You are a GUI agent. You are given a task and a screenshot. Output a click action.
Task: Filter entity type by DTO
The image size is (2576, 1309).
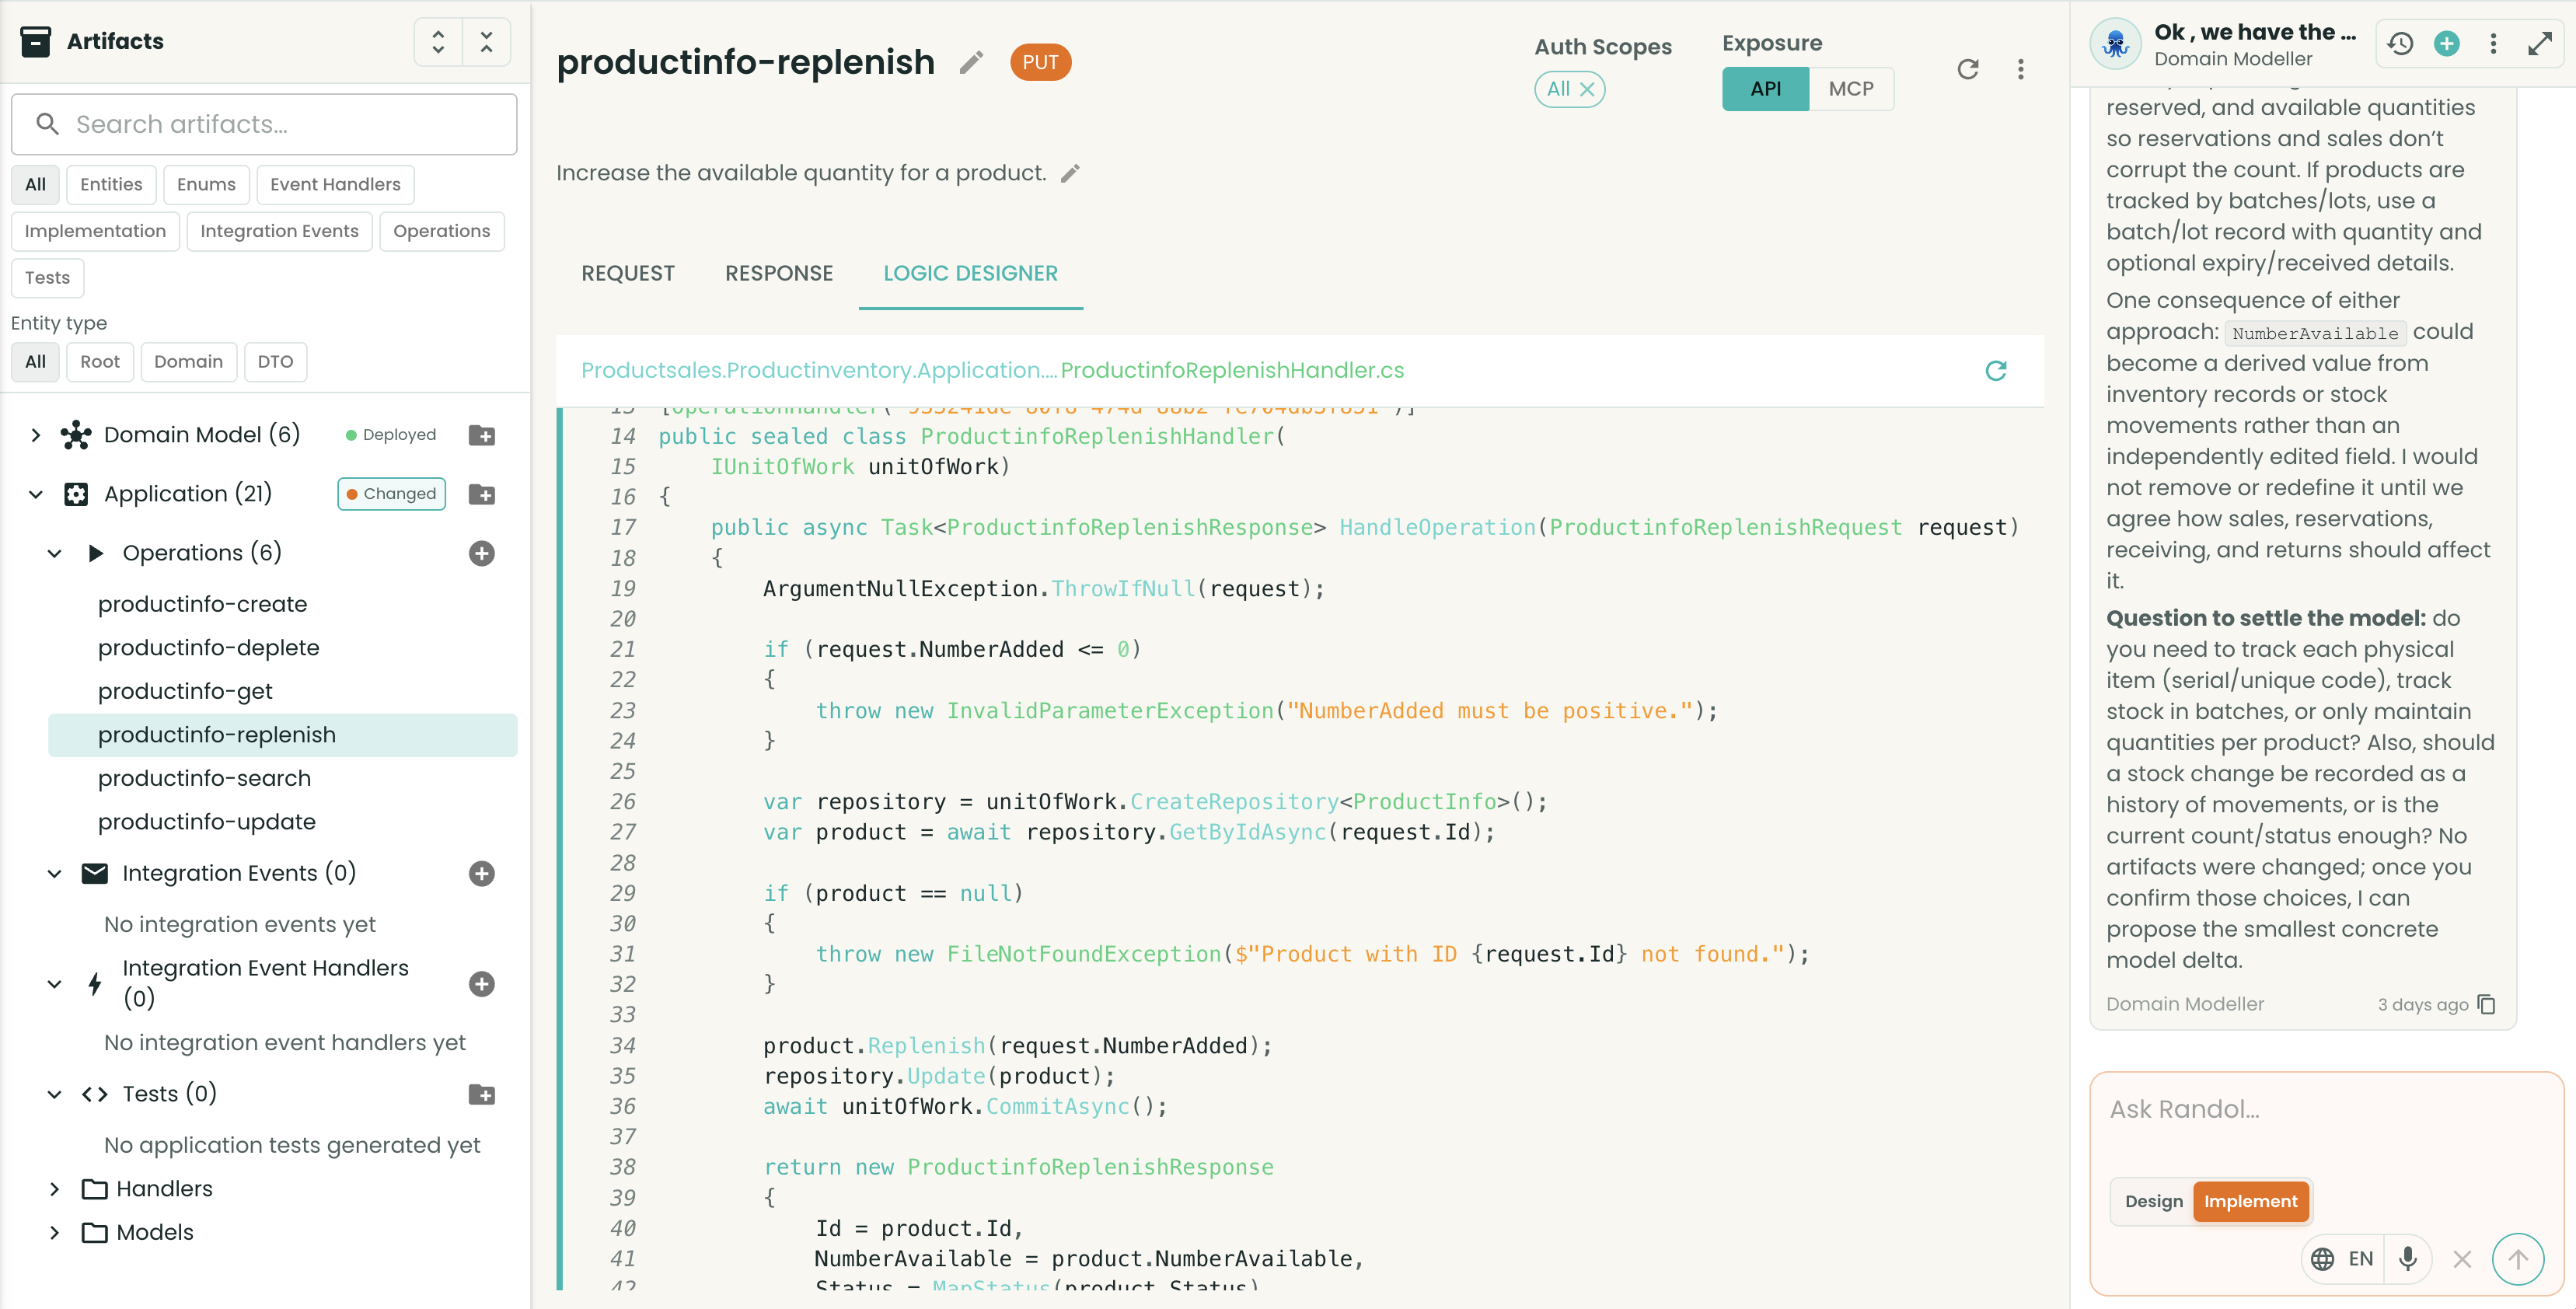pyautogui.click(x=275, y=362)
